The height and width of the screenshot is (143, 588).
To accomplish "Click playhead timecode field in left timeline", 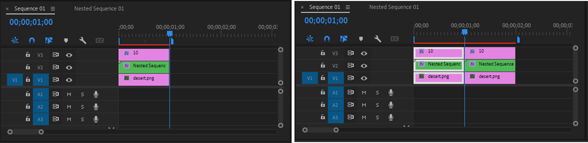I will tap(31, 22).
